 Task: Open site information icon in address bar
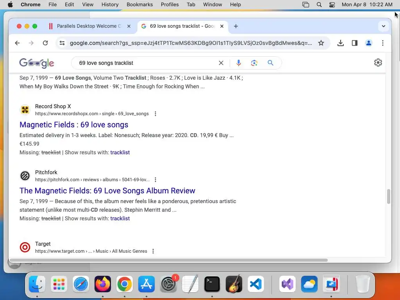pyautogui.click(x=62, y=43)
